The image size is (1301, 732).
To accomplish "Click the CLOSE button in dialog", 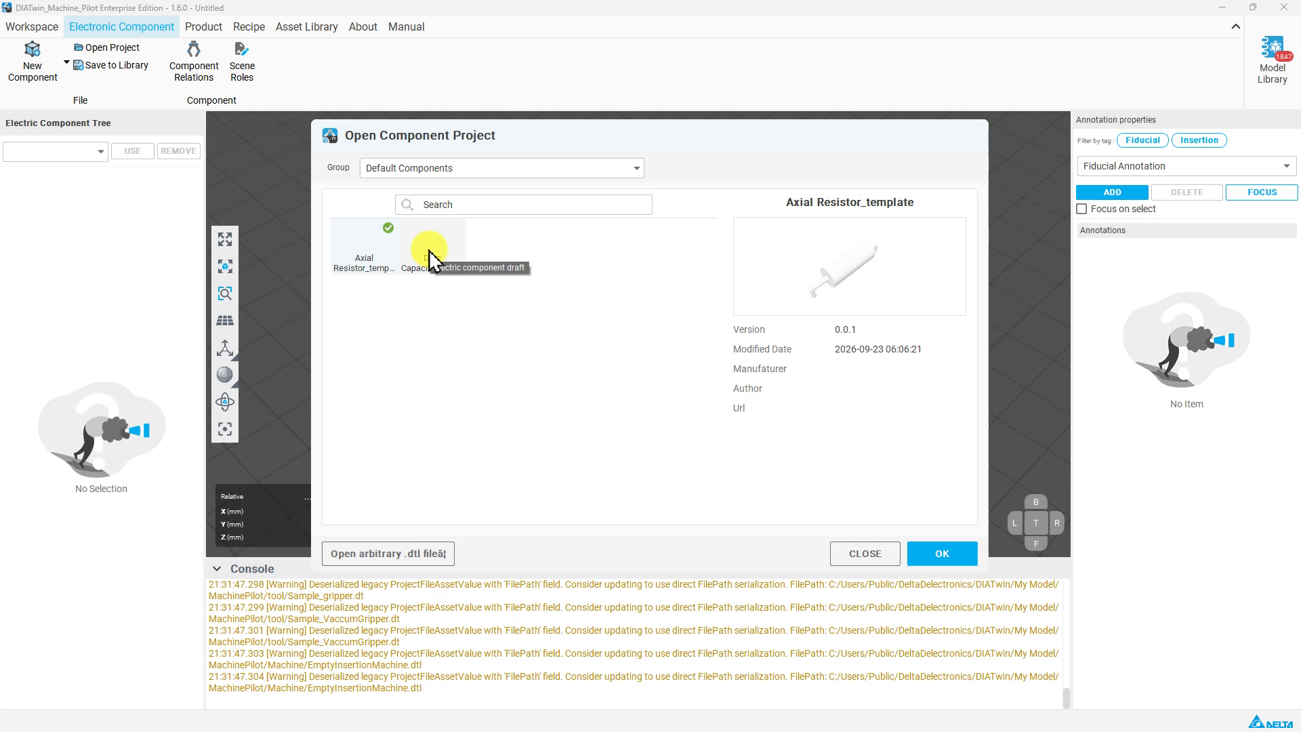I will [x=865, y=554].
